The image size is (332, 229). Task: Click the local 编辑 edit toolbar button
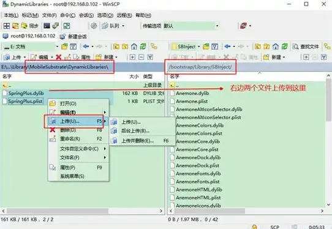[39, 57]
